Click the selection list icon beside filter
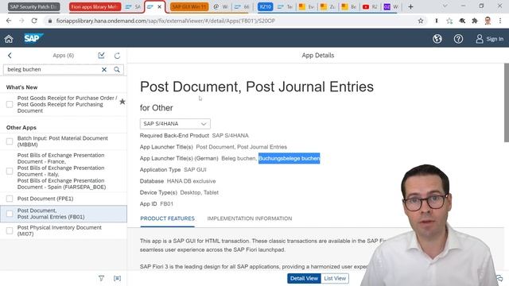509x286 pixels. click(x=117, y=278)
